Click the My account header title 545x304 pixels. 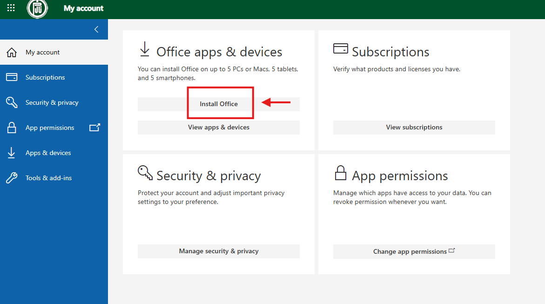click(83, 8)
